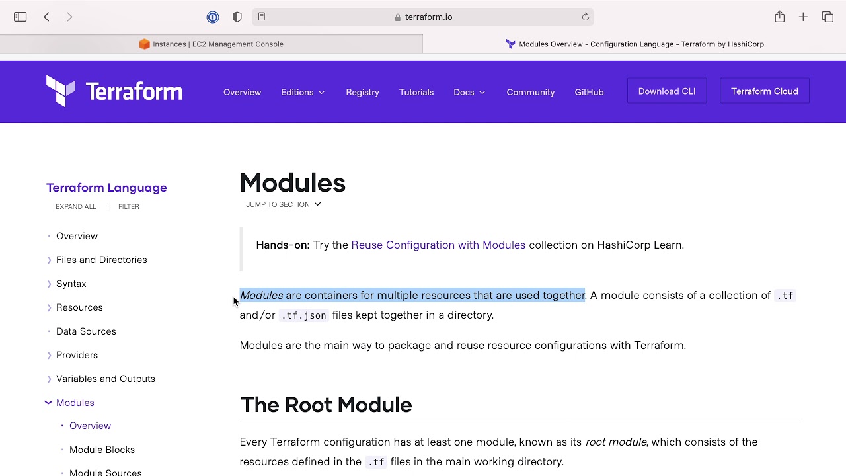
Task: Open Module Blocks in the sidebar
Action: 102,450
